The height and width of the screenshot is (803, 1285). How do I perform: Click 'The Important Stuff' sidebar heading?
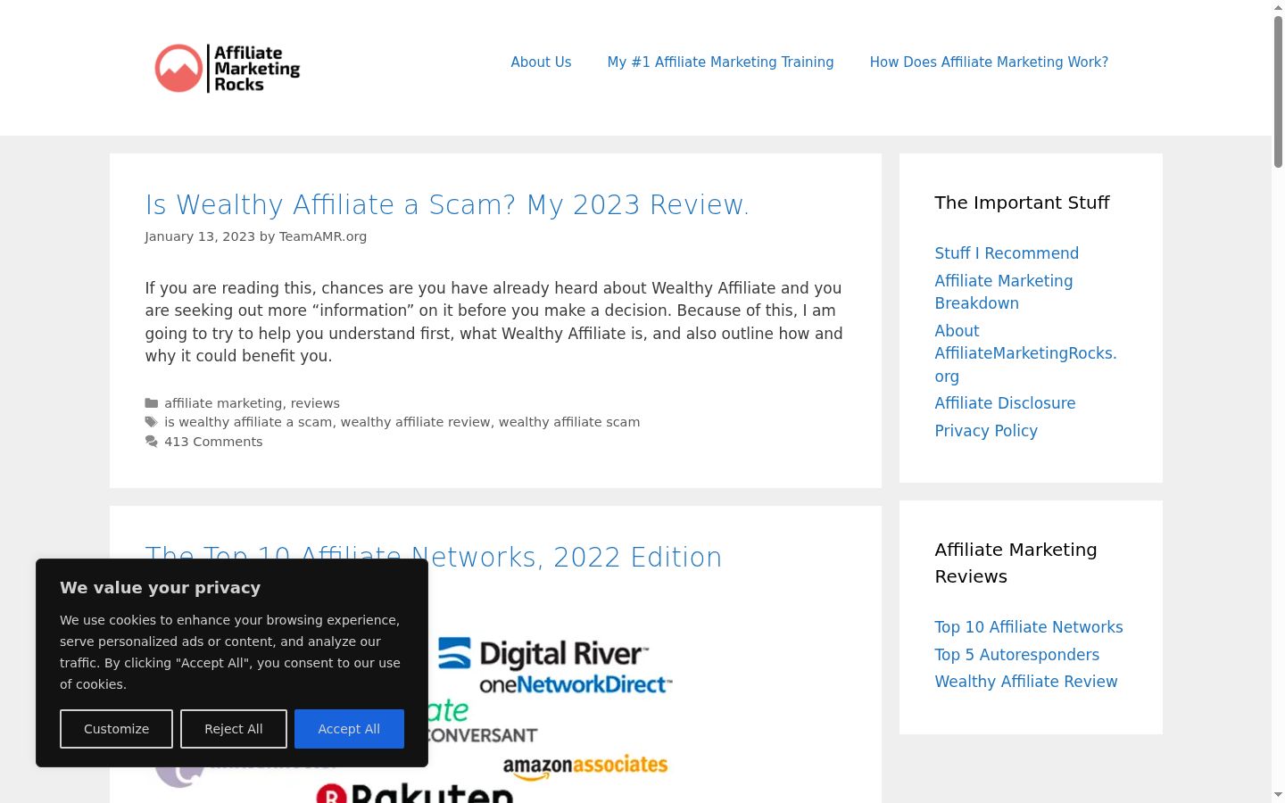pos(1022,203)
